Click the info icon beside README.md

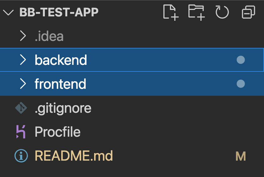tap(21, 156)
